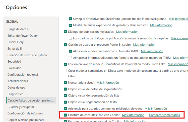Screen dimensions: 188x122
Task: Go to Script de R settings
Action: [x=15, y=49]
